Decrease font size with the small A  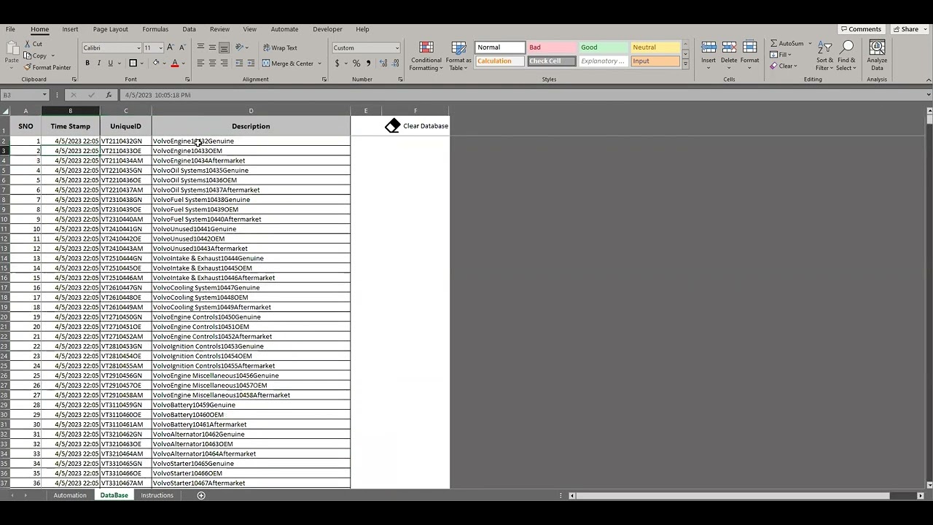pos(182,47)
